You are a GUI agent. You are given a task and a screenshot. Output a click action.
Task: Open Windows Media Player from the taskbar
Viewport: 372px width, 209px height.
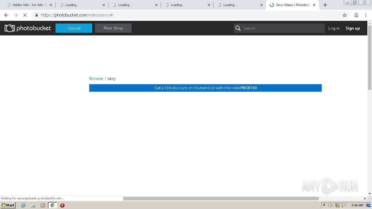(43, 205)
